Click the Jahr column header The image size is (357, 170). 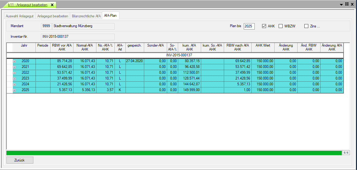click(x=24, y=47)
